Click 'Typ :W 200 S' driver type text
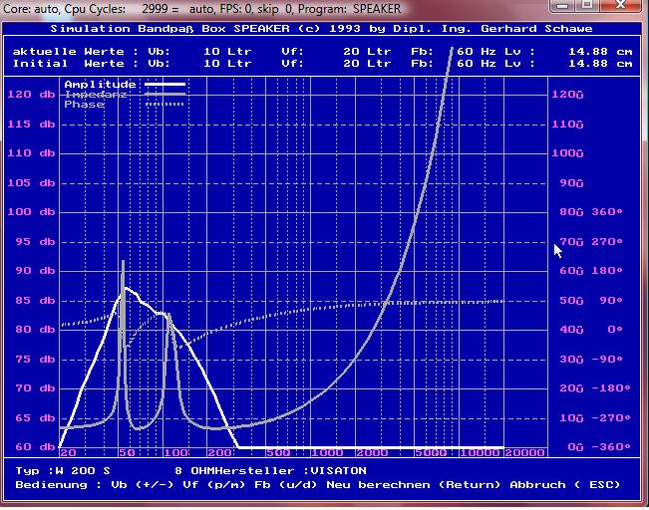The height and width of the screenshot is (510, 649). pyautogui.click(x=63, y=471)
